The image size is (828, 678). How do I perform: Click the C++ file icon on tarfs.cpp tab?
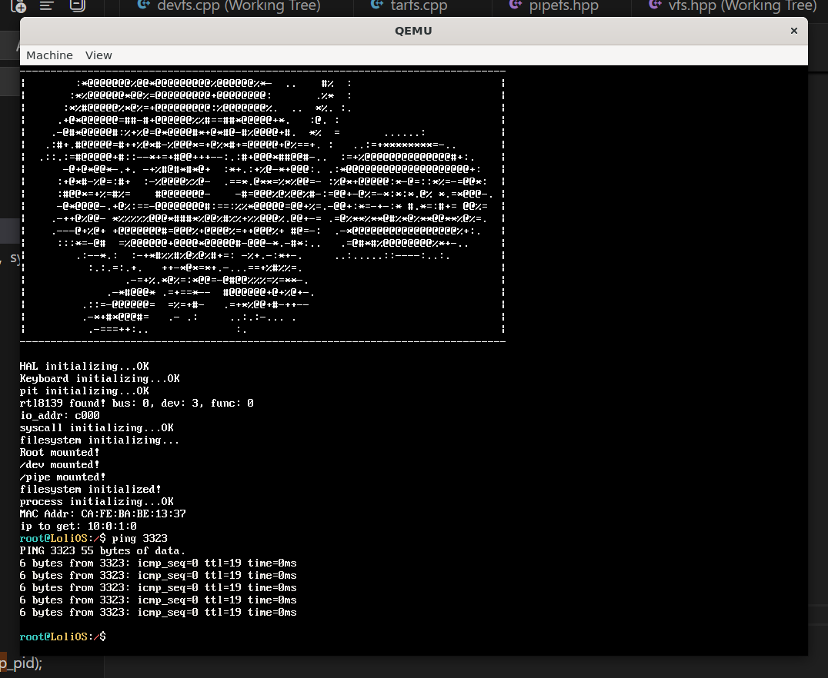click(x=376, y=5)
